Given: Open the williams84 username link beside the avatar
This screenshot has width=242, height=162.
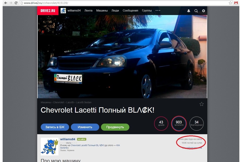Looking at the screenshot, I should tap(68, 139).
